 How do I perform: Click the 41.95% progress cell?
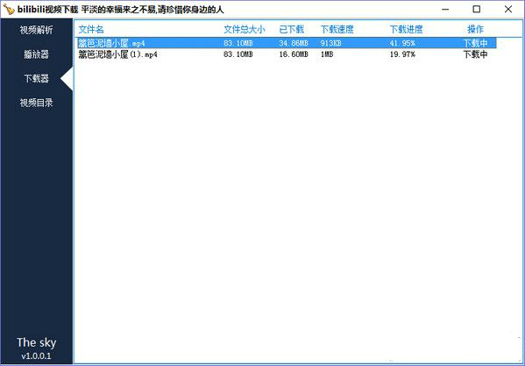coord(402,43)
